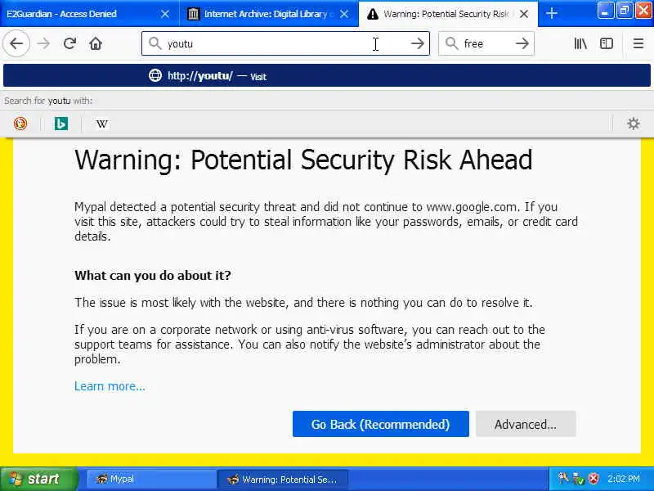
Task: Click the address bar go arrow
Action: [417, 43]
